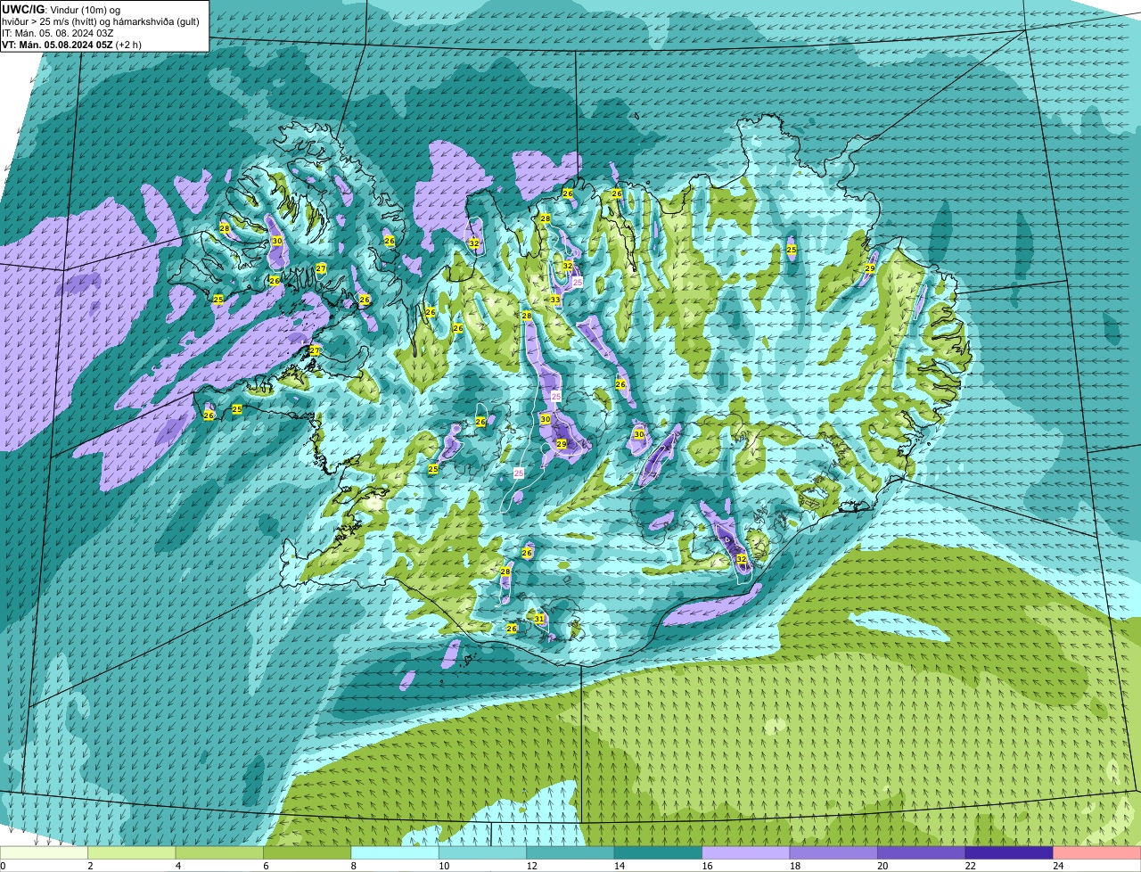Click the legend scale label "6"
Image resolution: width=1141 pixels, height=872 pixels.
tap(265, 866)
